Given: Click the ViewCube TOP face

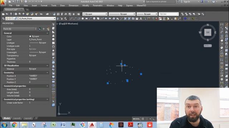Looking at the screenshot, I should click(x=208, y=32).
